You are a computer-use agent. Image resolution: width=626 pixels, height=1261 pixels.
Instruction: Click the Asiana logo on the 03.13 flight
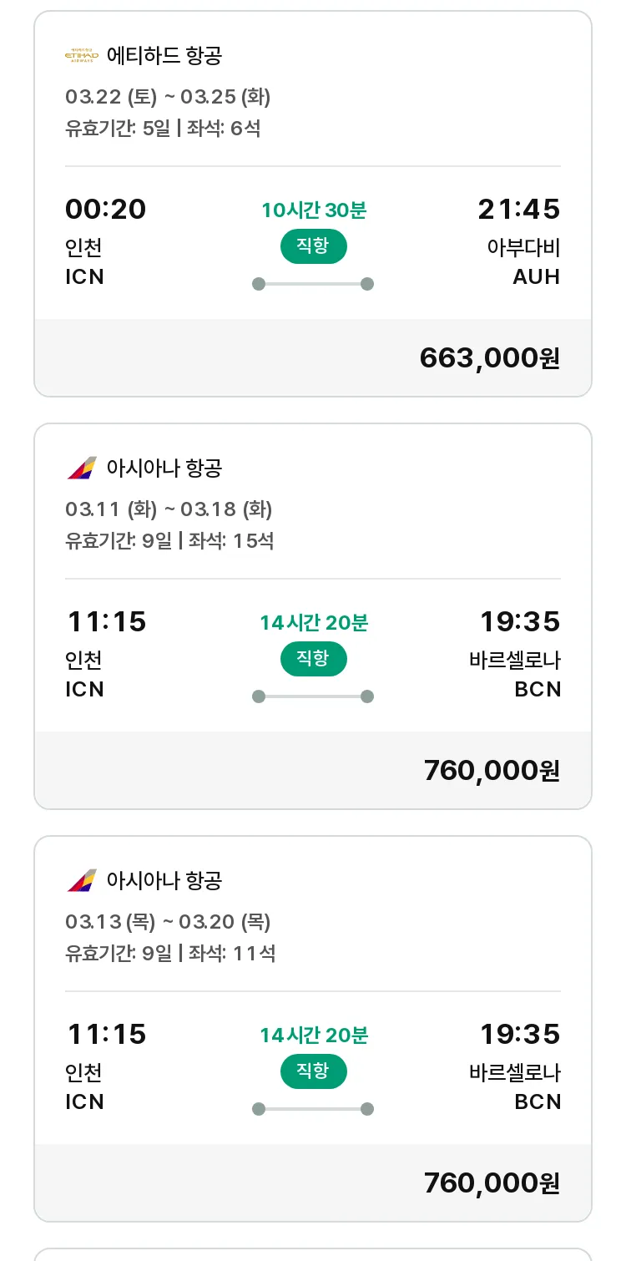tap(82, 881)
